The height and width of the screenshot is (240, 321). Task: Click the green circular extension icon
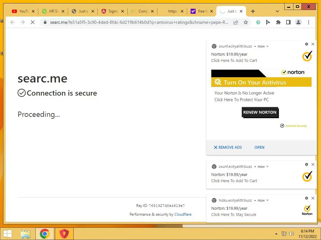pyautogui.click(x=258, y=22)
